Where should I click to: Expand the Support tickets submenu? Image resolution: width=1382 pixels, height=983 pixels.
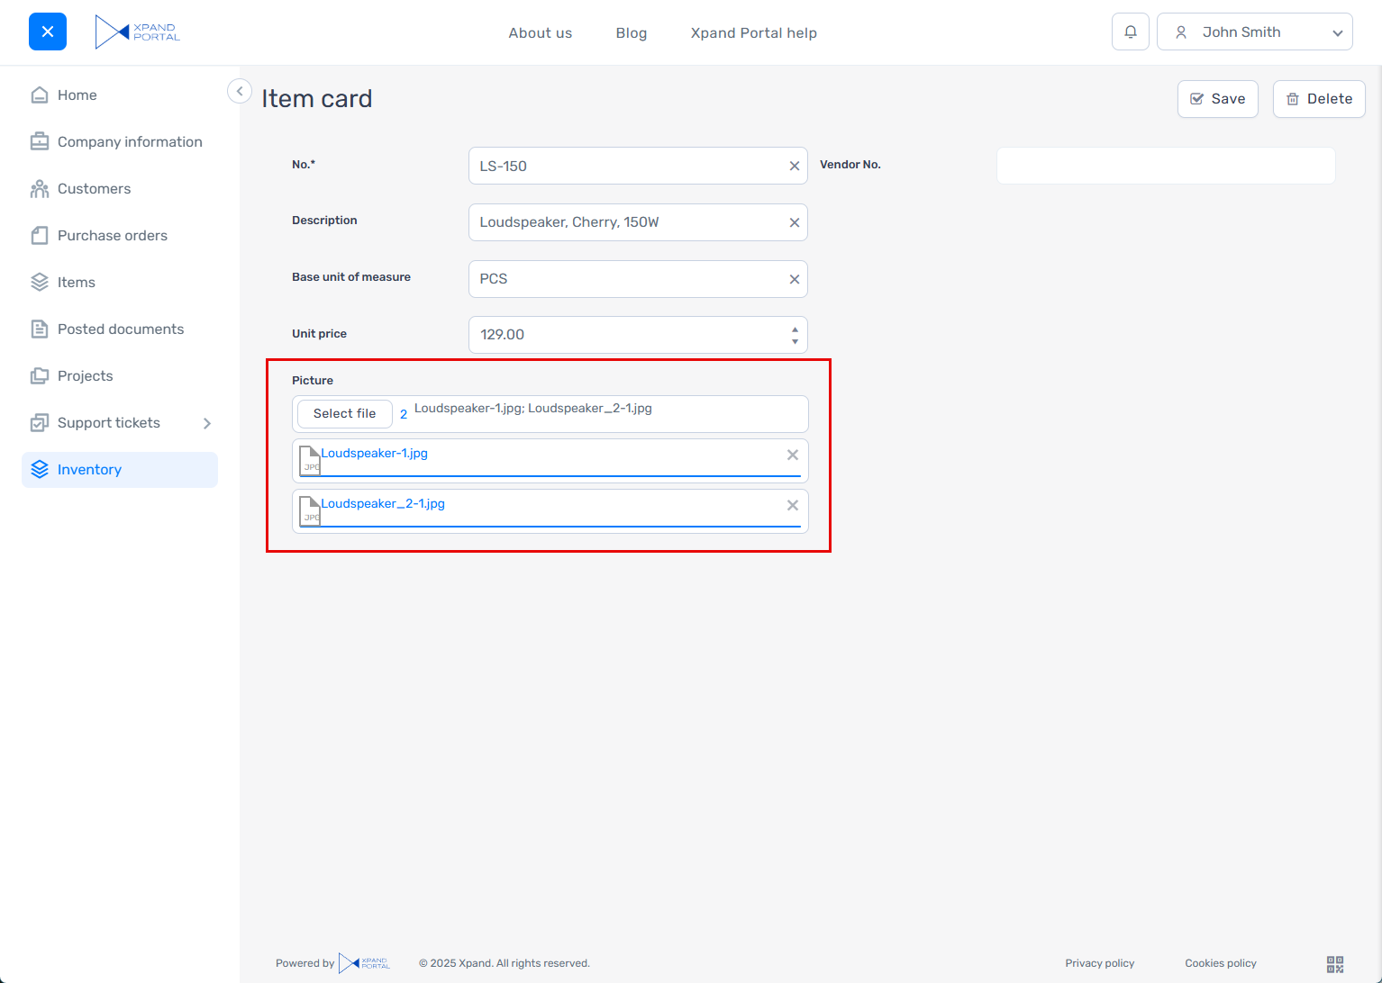coord(207,423)
